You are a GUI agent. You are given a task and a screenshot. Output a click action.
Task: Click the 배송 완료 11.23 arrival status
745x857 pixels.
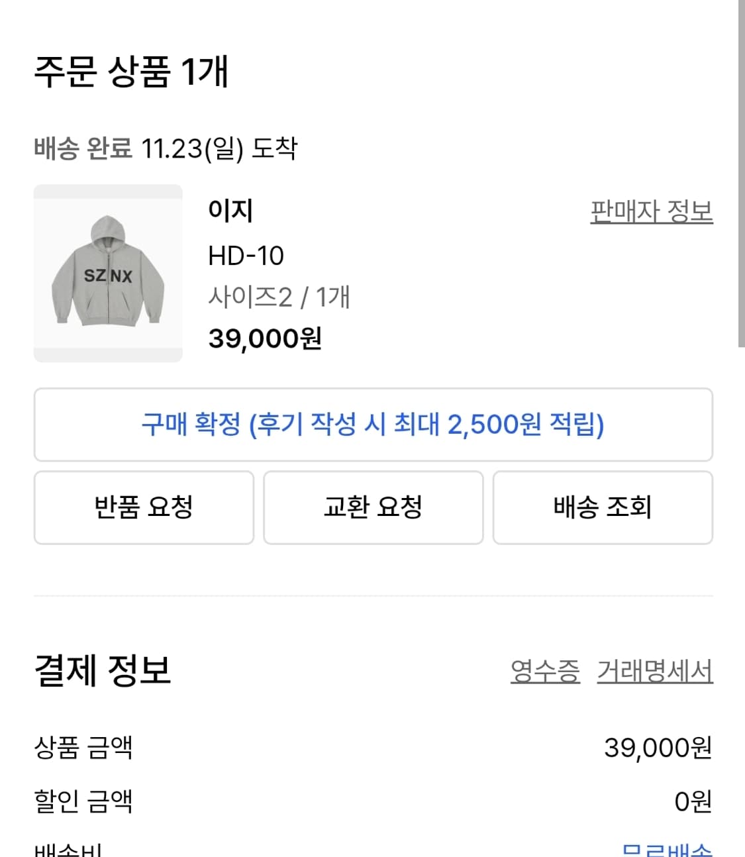tap(166, 148)
